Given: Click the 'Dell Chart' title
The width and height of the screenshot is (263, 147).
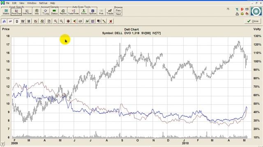Looking at the screenshot, I should coord(131,29).
